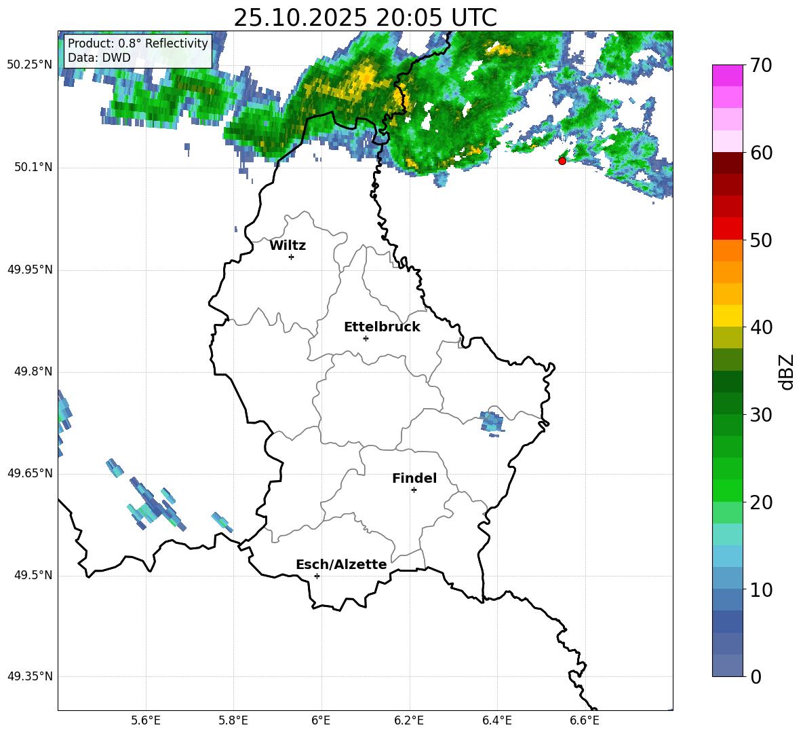The height and width of the screenshot is (734, 803).
Task: Click the colorbar value 50
Action: click(761, 240)
